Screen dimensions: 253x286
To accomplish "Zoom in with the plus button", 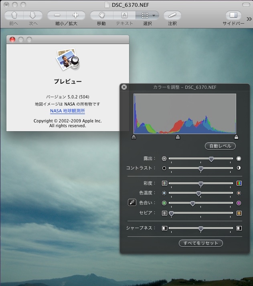I will [76, 15].
